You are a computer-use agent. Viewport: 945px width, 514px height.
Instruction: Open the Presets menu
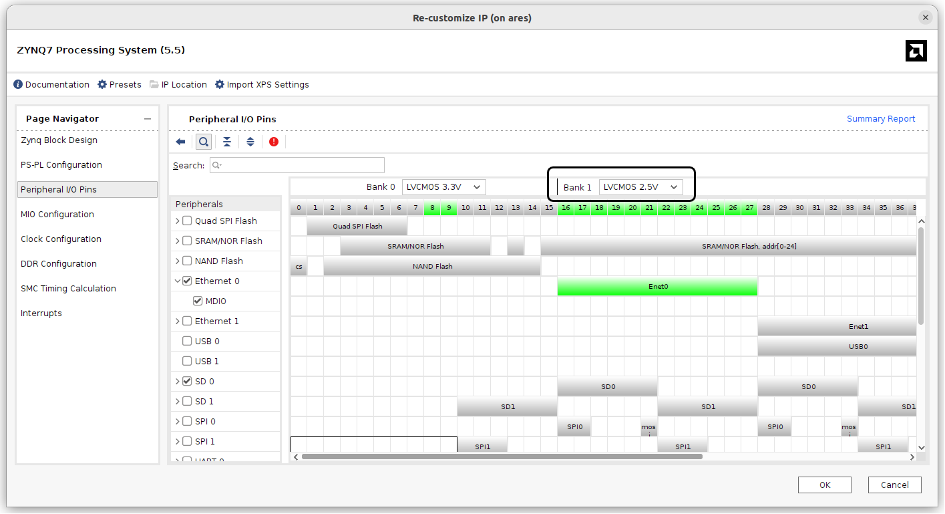(120, 85)
